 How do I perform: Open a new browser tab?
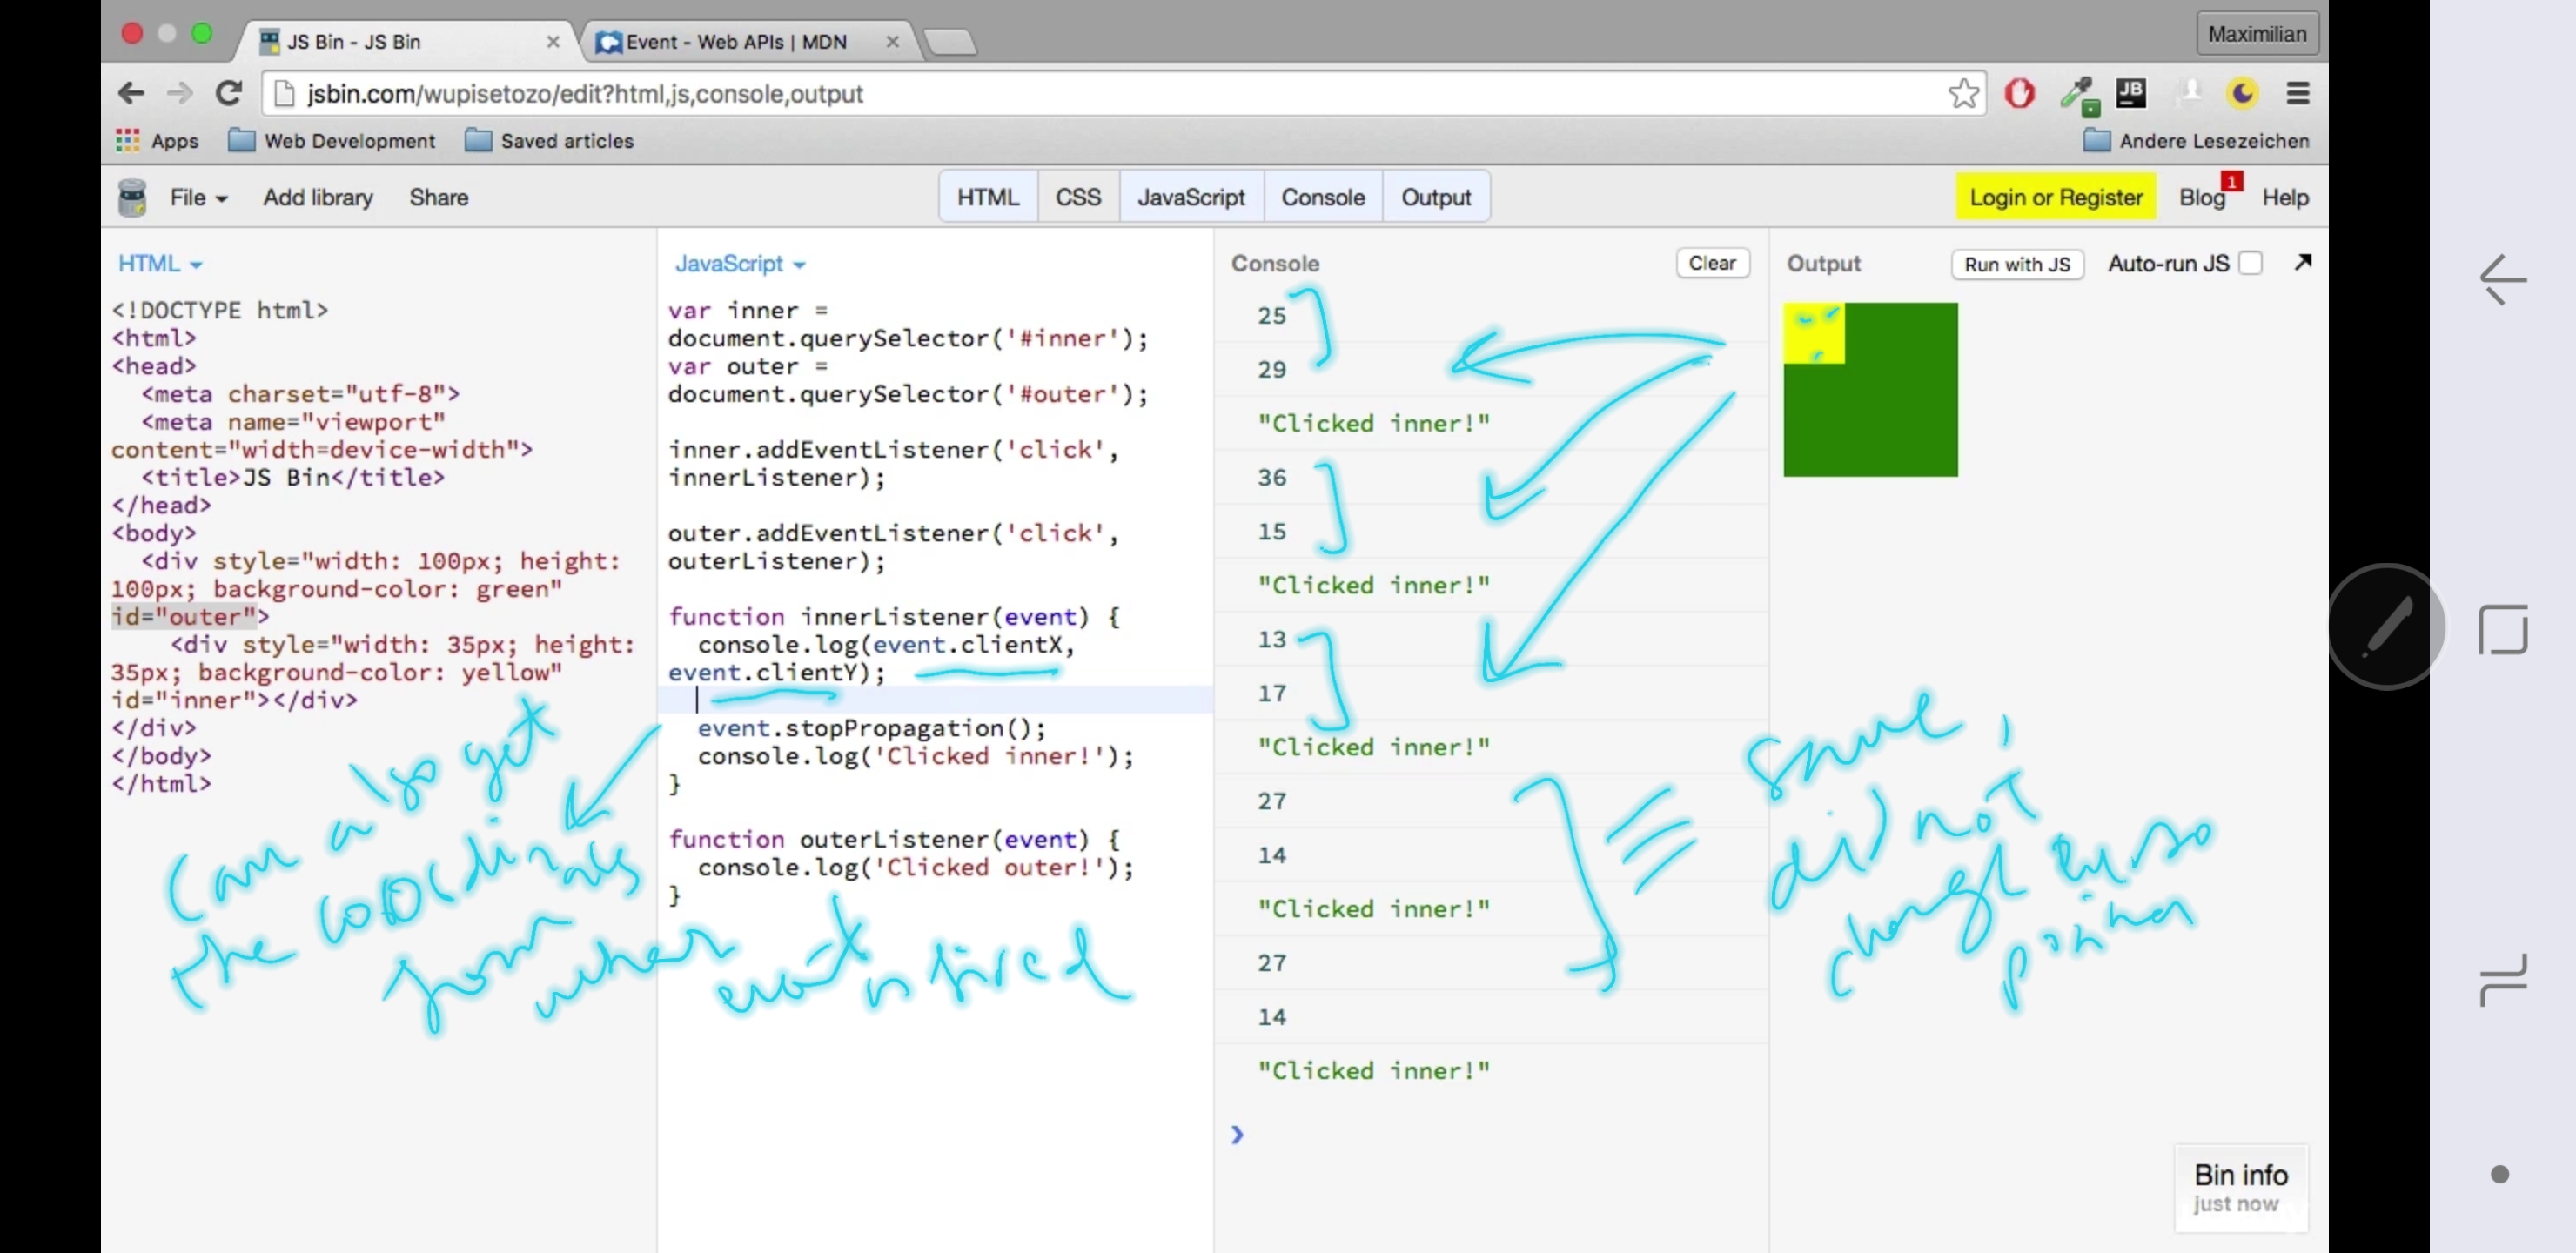(949, 42)
